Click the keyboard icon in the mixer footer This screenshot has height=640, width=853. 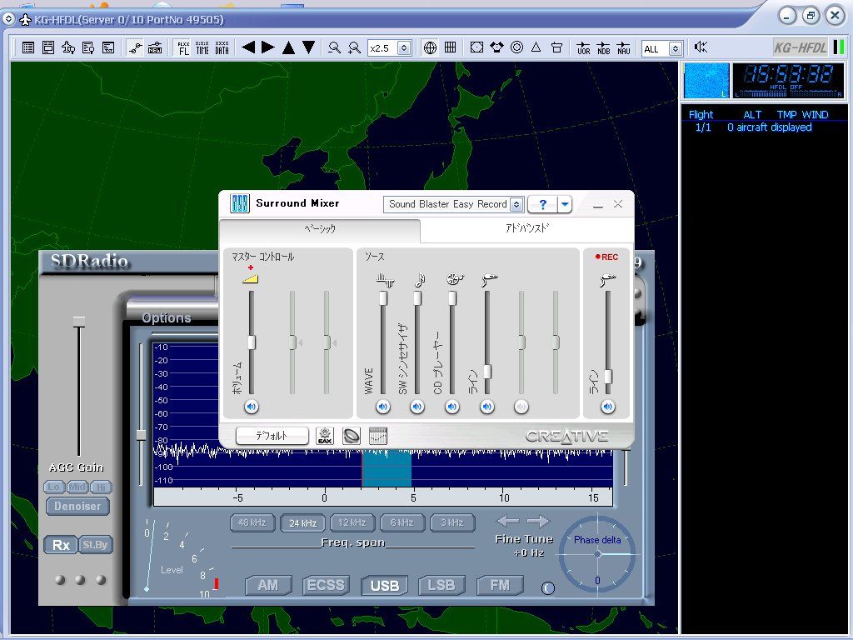(378, 434)
